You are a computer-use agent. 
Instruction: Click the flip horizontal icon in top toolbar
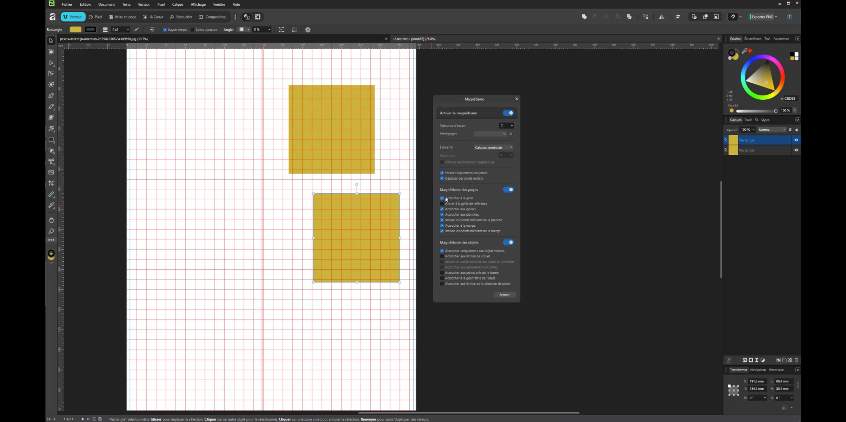pyautogui.click(x=662, y=17)
